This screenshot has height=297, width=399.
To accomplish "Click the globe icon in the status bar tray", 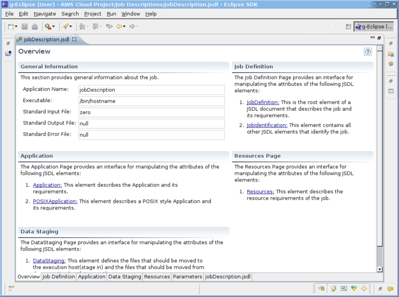I will [x=333, y=289].
